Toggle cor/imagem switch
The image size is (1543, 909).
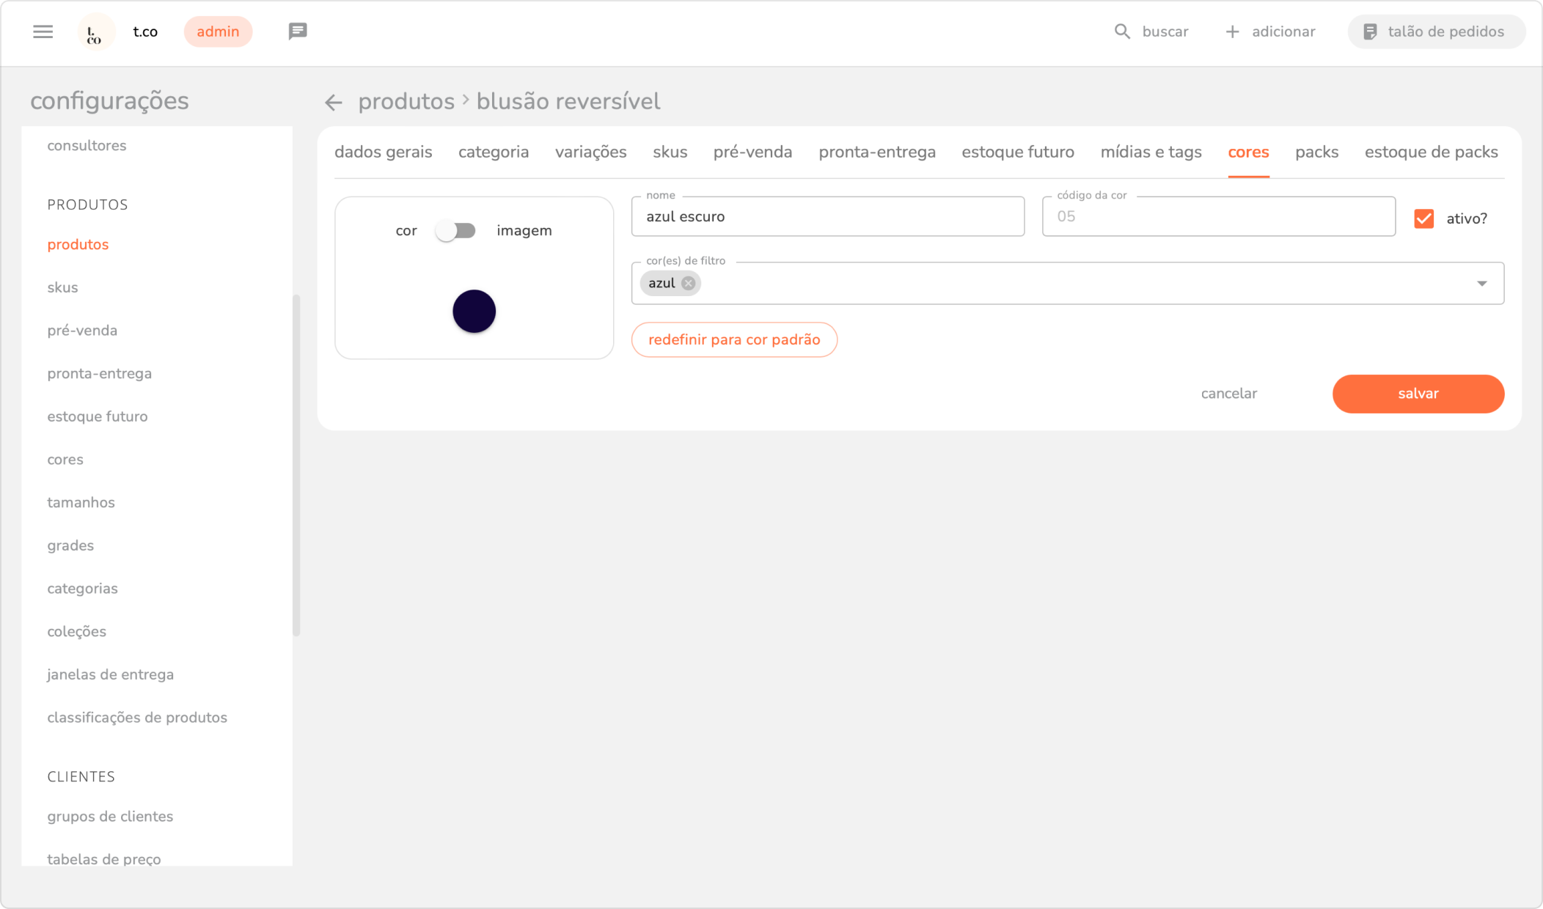tap(455, 231)
